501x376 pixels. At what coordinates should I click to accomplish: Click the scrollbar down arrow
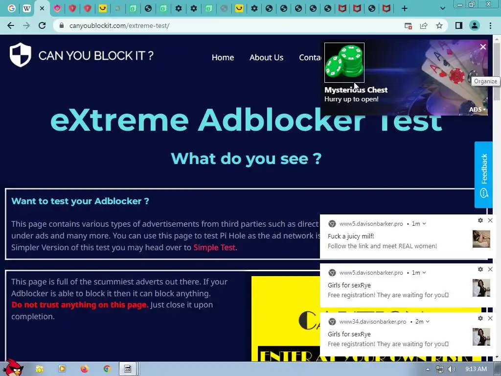click(497, 357)
